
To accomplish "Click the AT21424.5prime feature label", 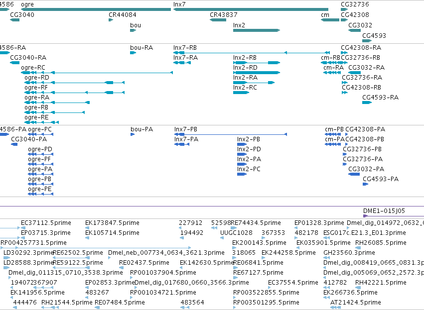I will coord(356,303).
